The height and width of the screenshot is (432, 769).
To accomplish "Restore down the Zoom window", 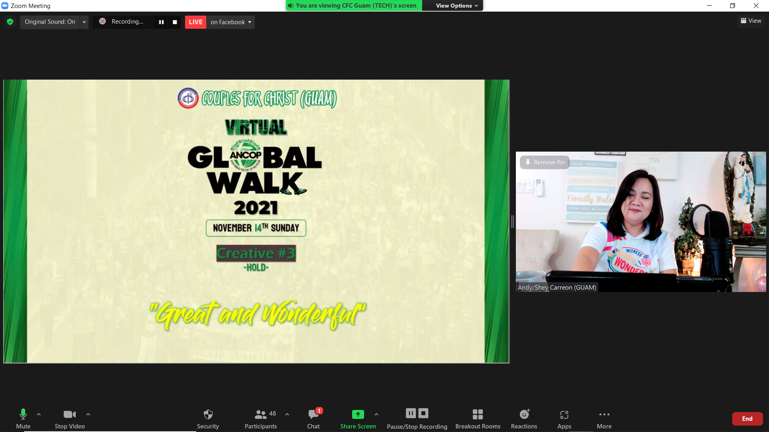I will (x=733, y=6).
